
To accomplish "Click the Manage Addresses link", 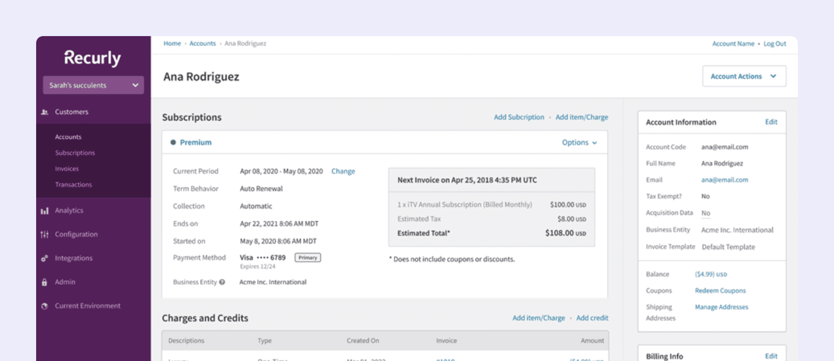I will [x=721, y=307].
